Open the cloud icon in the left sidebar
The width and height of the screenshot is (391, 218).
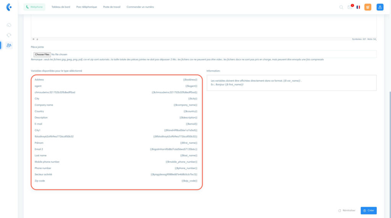pos(9,25)
